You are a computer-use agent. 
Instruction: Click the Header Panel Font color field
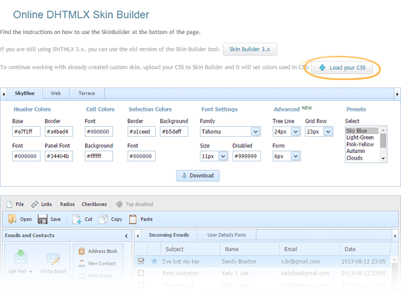59,156
